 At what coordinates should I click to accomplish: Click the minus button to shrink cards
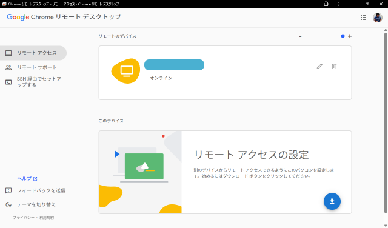coord(301,36)
